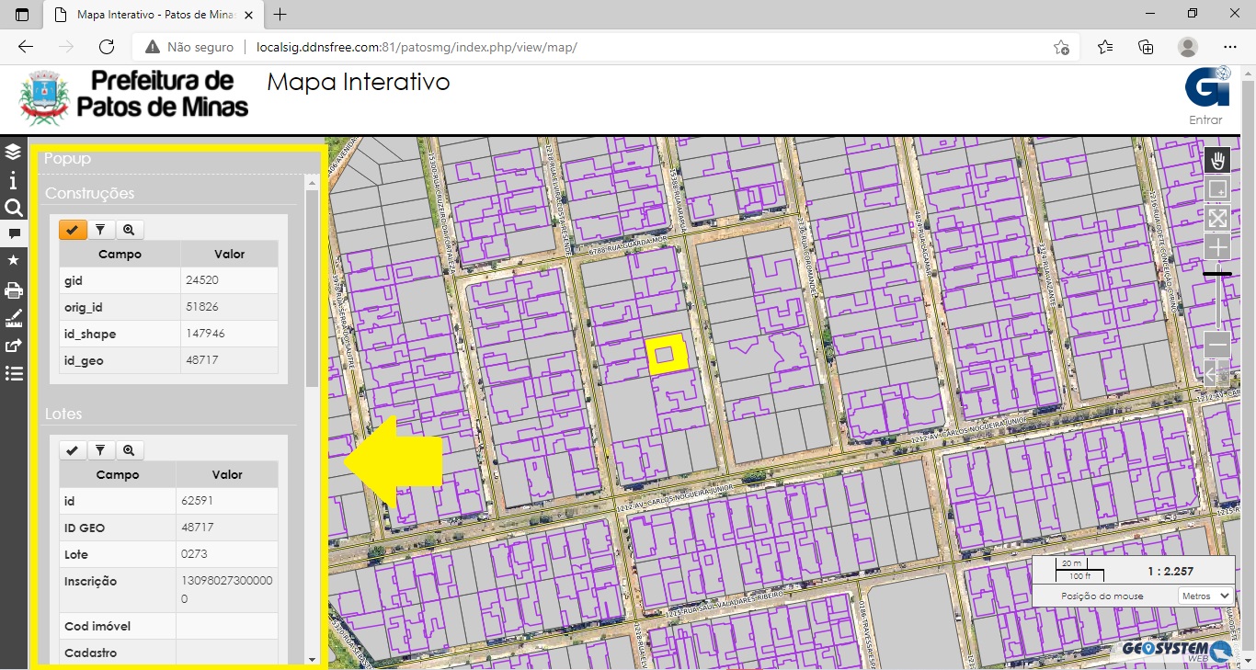Select the measure ruler tool in the sidebar

pos(13,319)
